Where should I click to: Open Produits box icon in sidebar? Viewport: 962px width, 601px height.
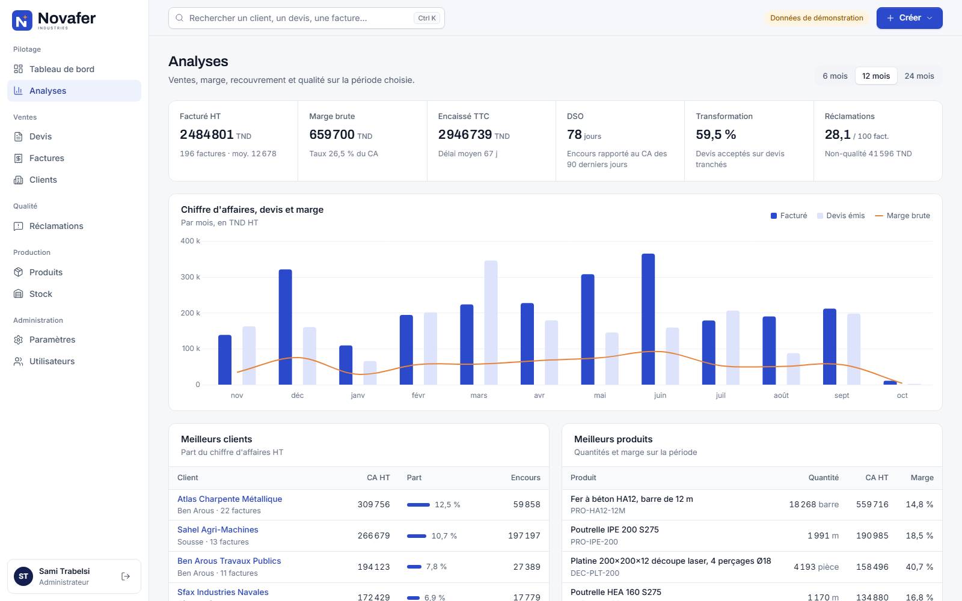click(x=19, y=272)
